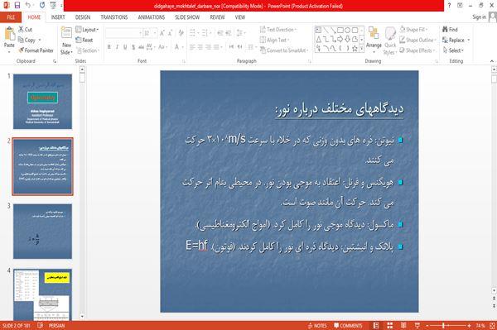
Task: Click the Redo/Repeat icon
Action: click(x=42, y=5)
